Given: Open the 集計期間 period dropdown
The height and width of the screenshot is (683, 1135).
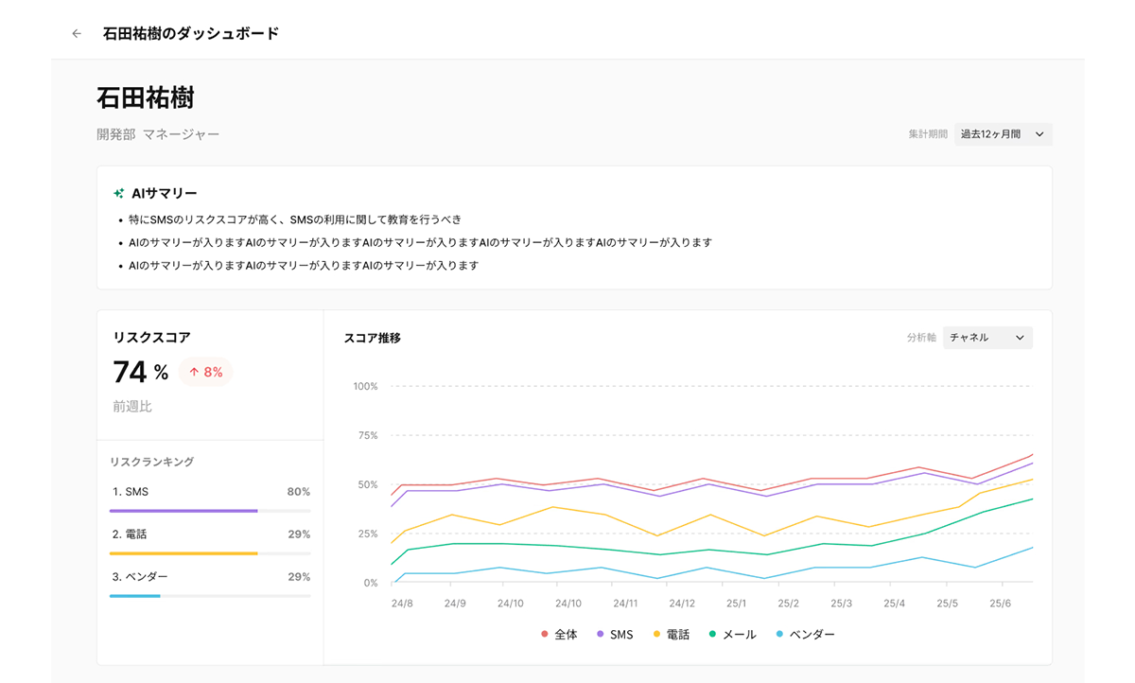Looking at the screenshot, I should pyautogui.click(x=1004, y=133).
